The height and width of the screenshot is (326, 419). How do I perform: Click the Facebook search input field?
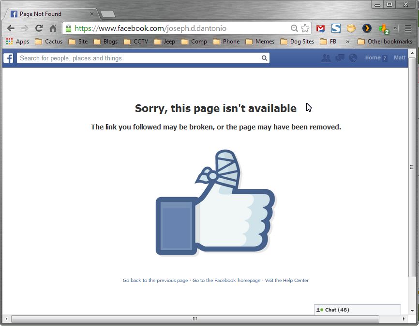tap(143, 58)
